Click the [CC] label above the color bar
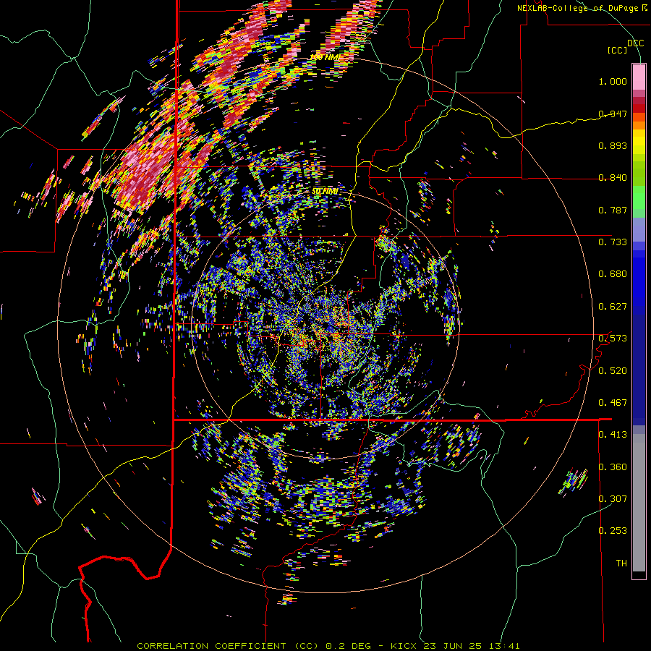Viewport: 651px width, 651px height. click(x=618, y=50)
